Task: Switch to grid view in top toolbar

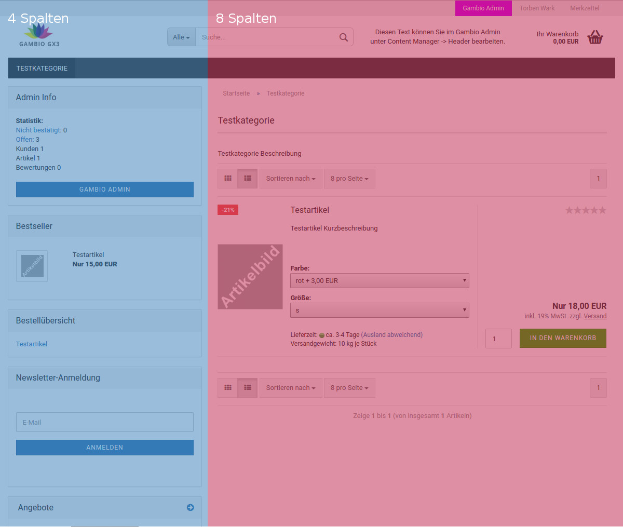Action: tap(228, 179)
